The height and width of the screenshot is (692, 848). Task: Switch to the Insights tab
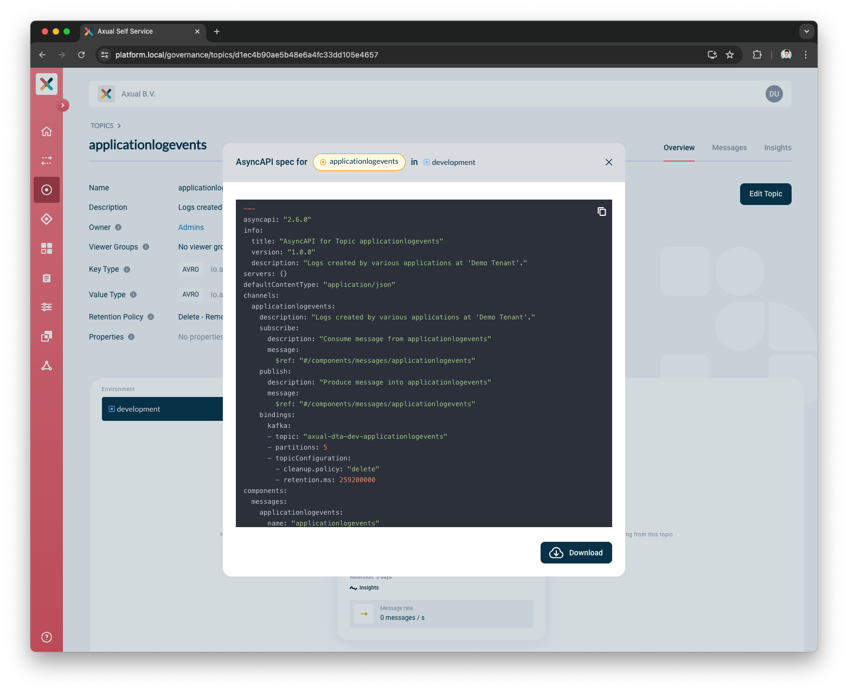(x=778, y=148)
